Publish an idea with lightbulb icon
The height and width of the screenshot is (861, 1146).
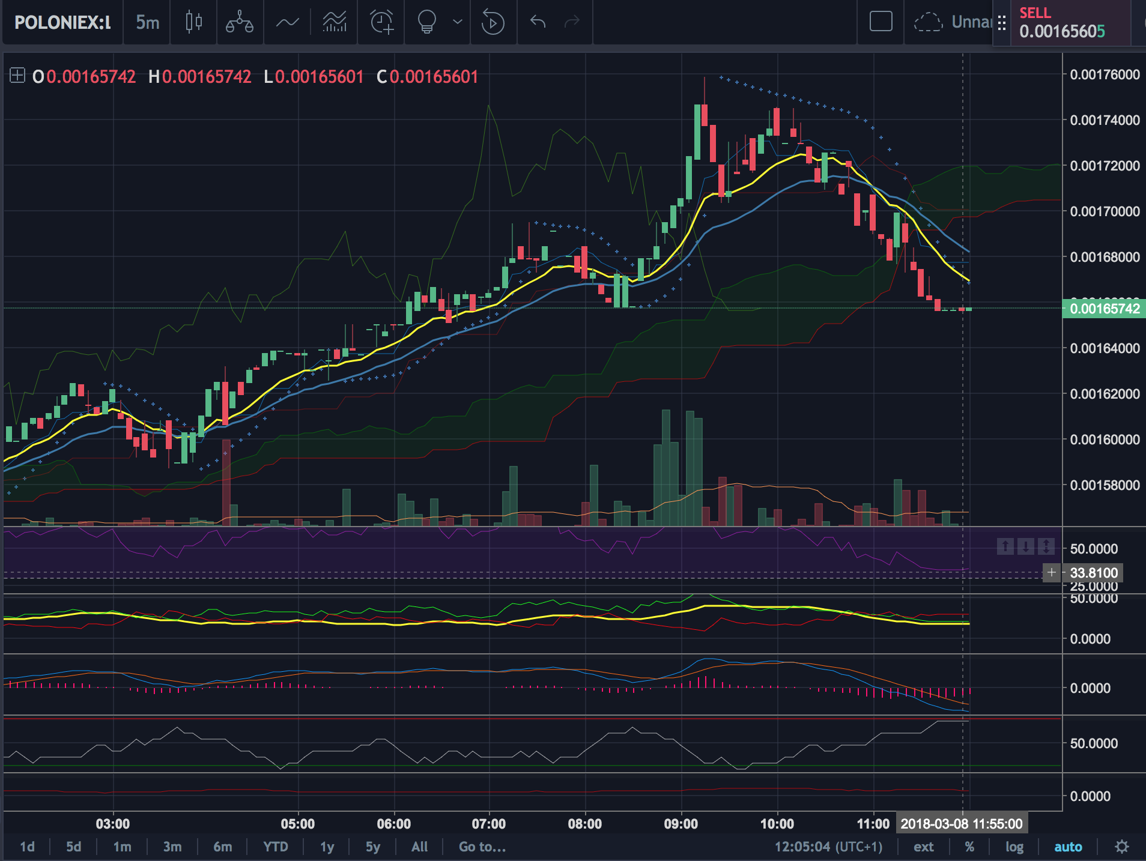click(426, 23)
